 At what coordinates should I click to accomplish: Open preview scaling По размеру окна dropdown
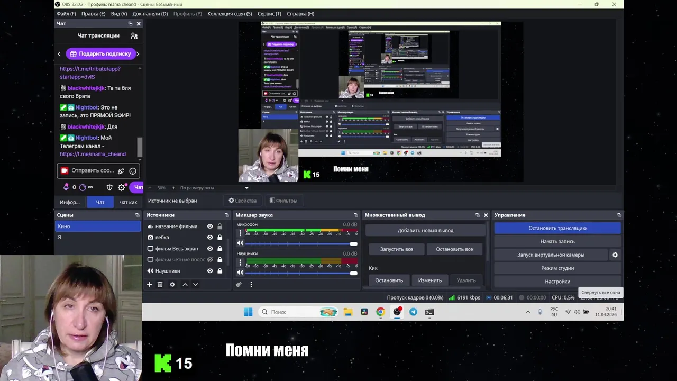[x=214, y=188]
